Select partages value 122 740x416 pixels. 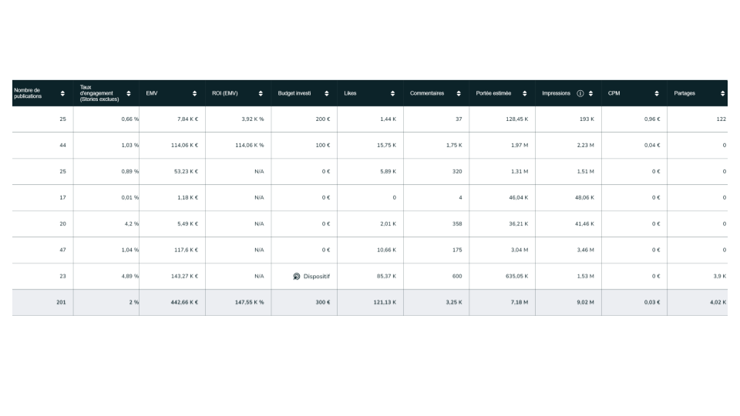pyautogui.click(x=721, y=119)
